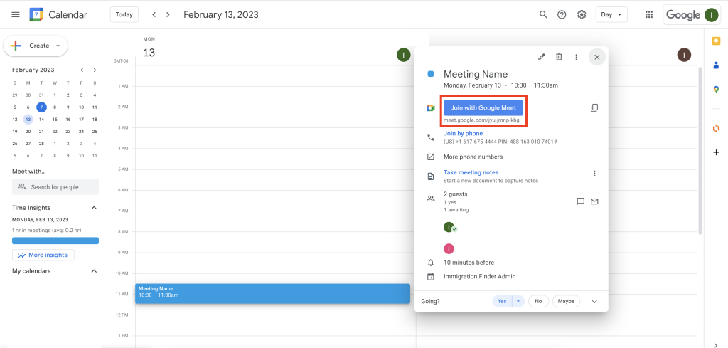Open the Google Maps side panel icon
This screenshot has width=728, height=348.
click(716, 89)
